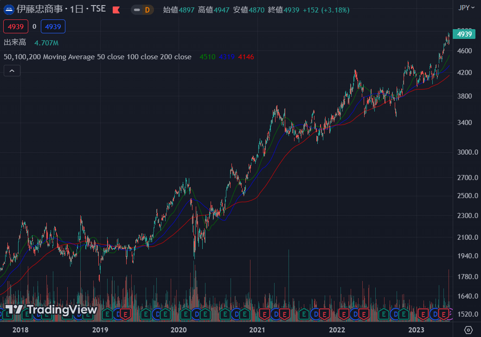Click the 2018 label on time axis
The height and width of the screenshot is (337, 481).
(x=20, y=330)
